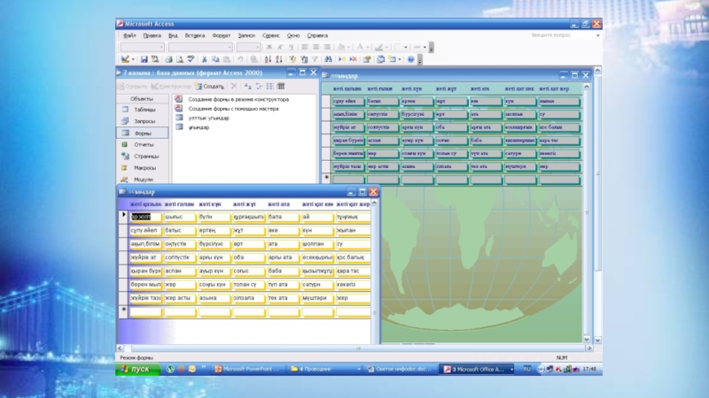Expand the Line width dropdown arrow
The image size is (709, 398).
(406, 47)
